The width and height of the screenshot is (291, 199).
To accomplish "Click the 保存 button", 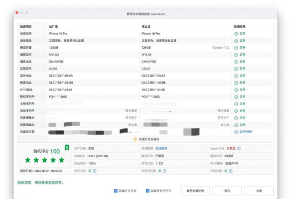I will [x=227, y=191].
